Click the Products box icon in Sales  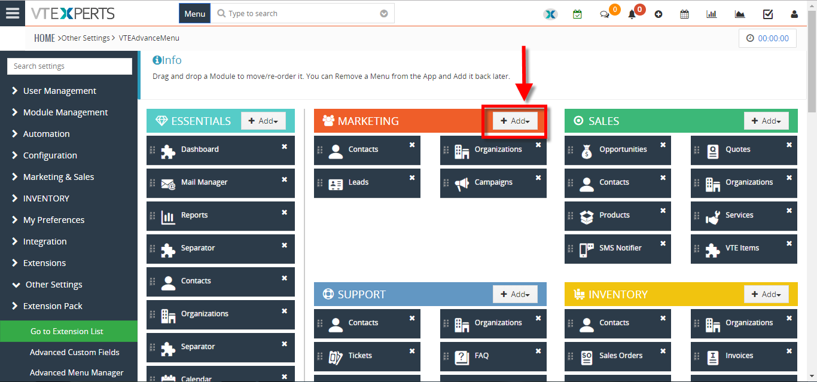[586, 216]
